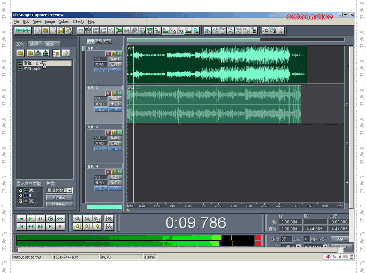Open the Effects menu
The image size is (367, 273).
(78, 22)
